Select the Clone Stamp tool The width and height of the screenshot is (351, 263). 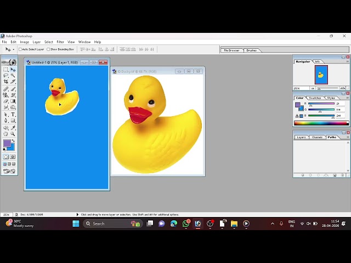point(6,95)
